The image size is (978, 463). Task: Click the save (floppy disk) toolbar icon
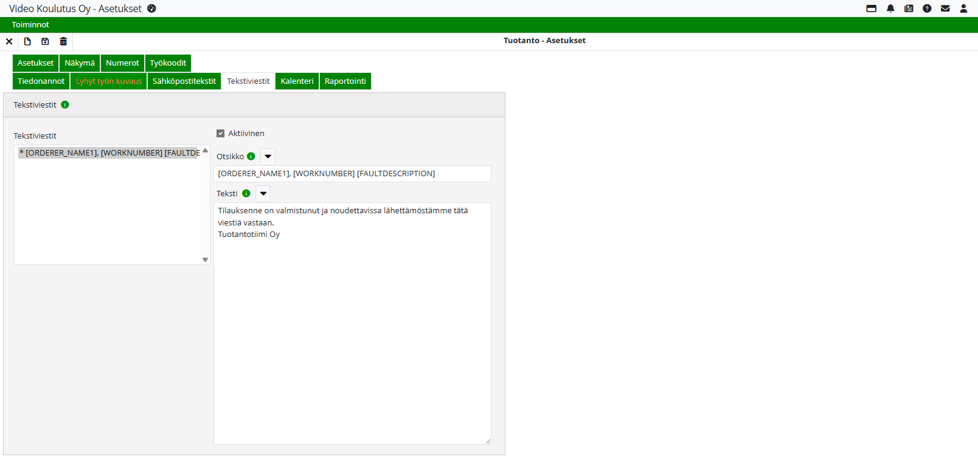(45, 41)
